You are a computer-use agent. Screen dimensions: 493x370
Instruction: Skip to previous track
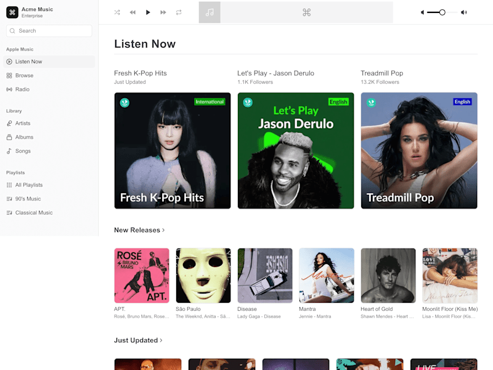tap(132, 12)
